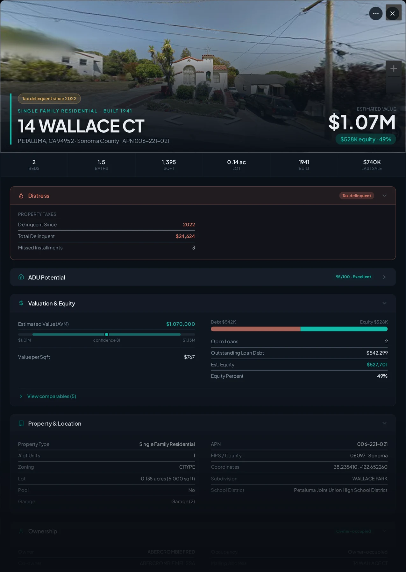Screen dimensions: 406x572
Task: Click the Zoning CITYPE value
Action: [x=187, y=467]
